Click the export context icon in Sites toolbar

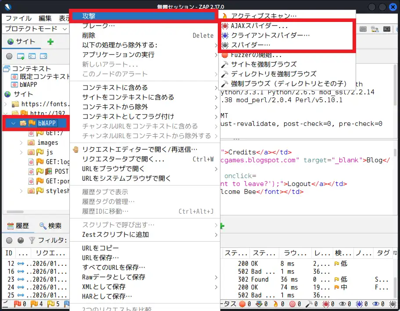43,56
